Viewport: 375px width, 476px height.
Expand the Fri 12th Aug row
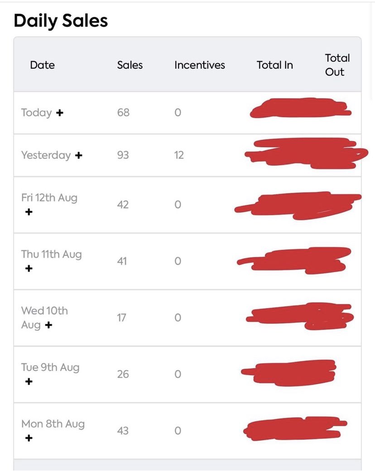click(x=29, y=212)
